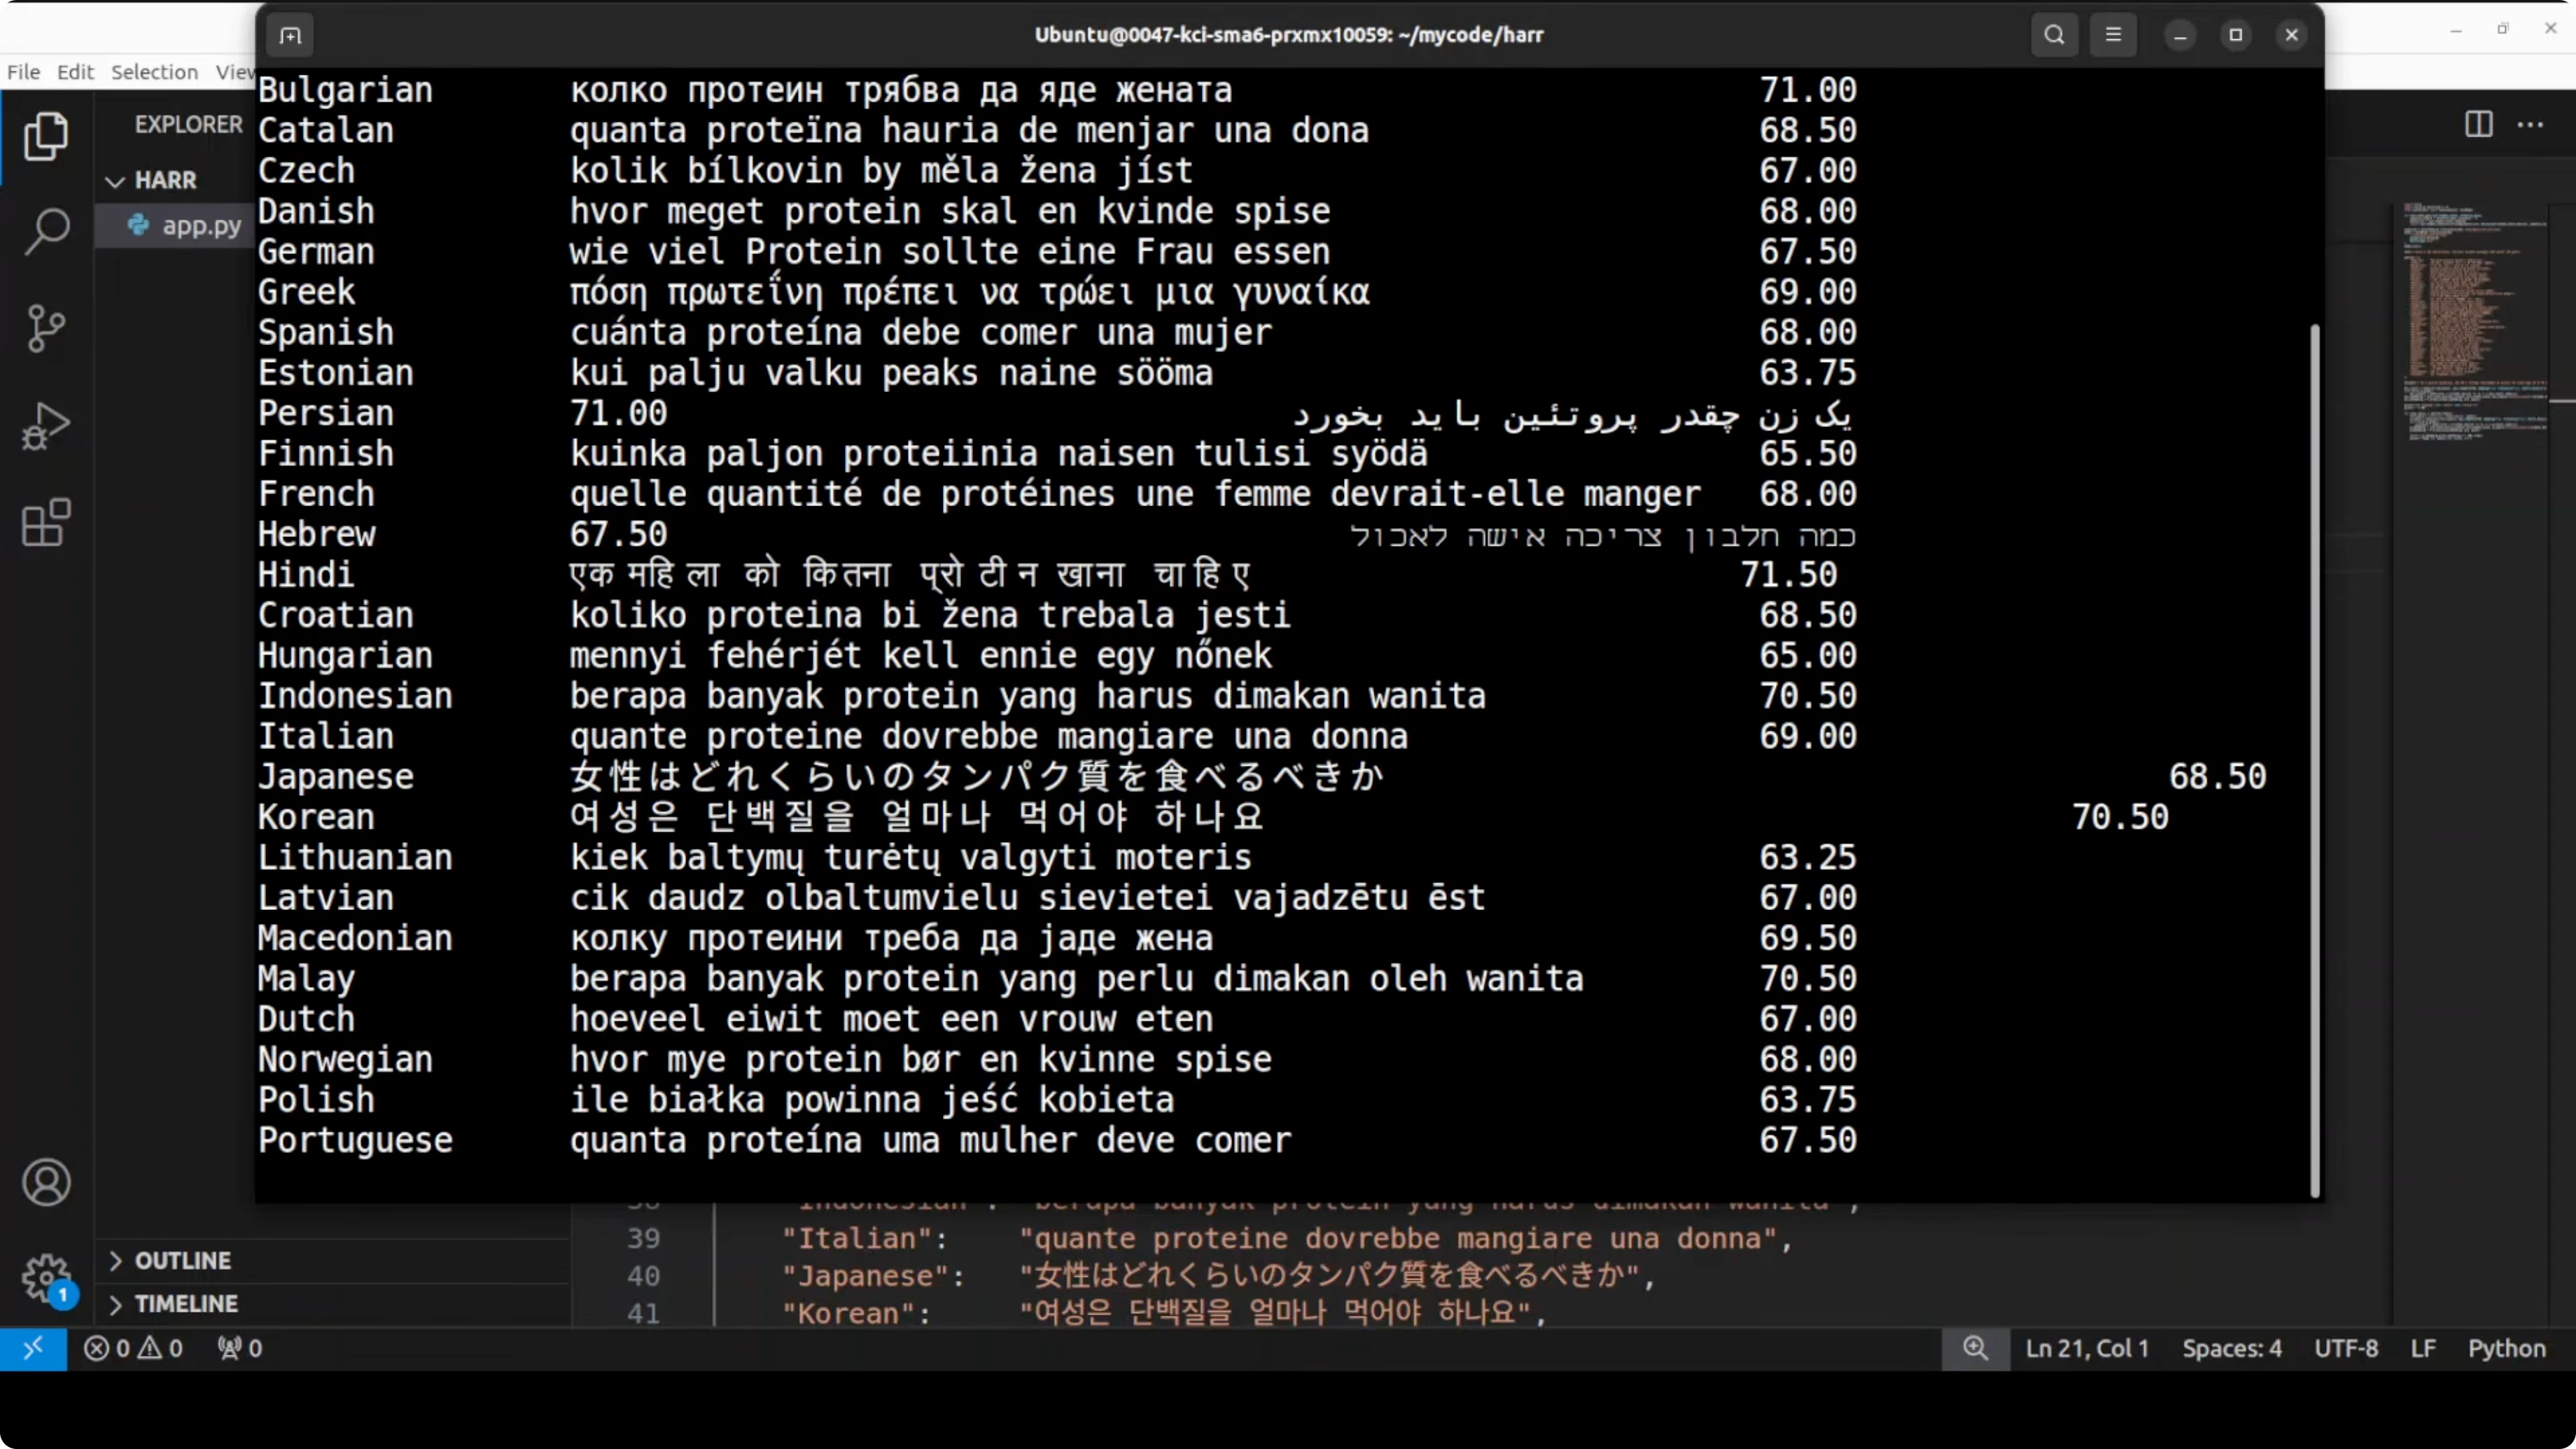Open the Manage settings gear
This screenshot has height=1449, width=2576.
tap(46, 1277)
